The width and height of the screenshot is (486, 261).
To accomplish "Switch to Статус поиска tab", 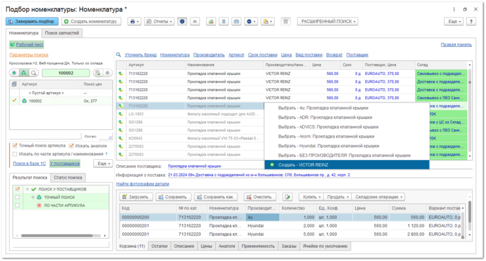I will pos(68,177).
